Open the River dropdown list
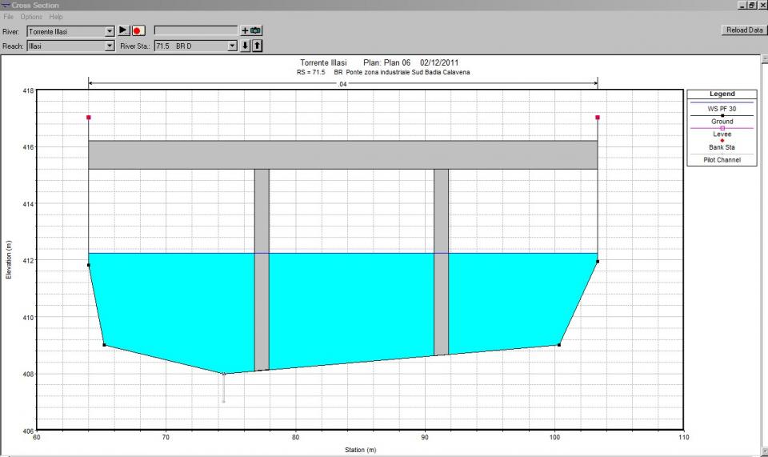The height and width of the screenshot is (457, 768). click(110, 31)
